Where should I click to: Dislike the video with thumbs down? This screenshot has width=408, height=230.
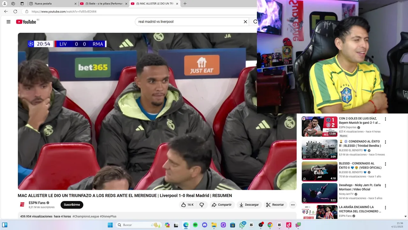[x=202, y=205]
